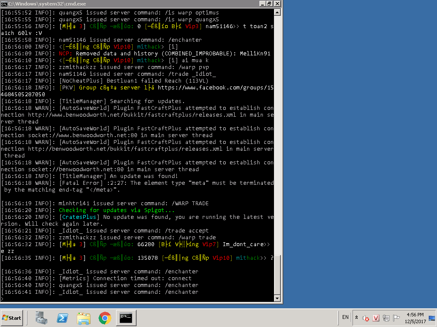Maximize the cmd.exe console window

[x=269, y=3]
